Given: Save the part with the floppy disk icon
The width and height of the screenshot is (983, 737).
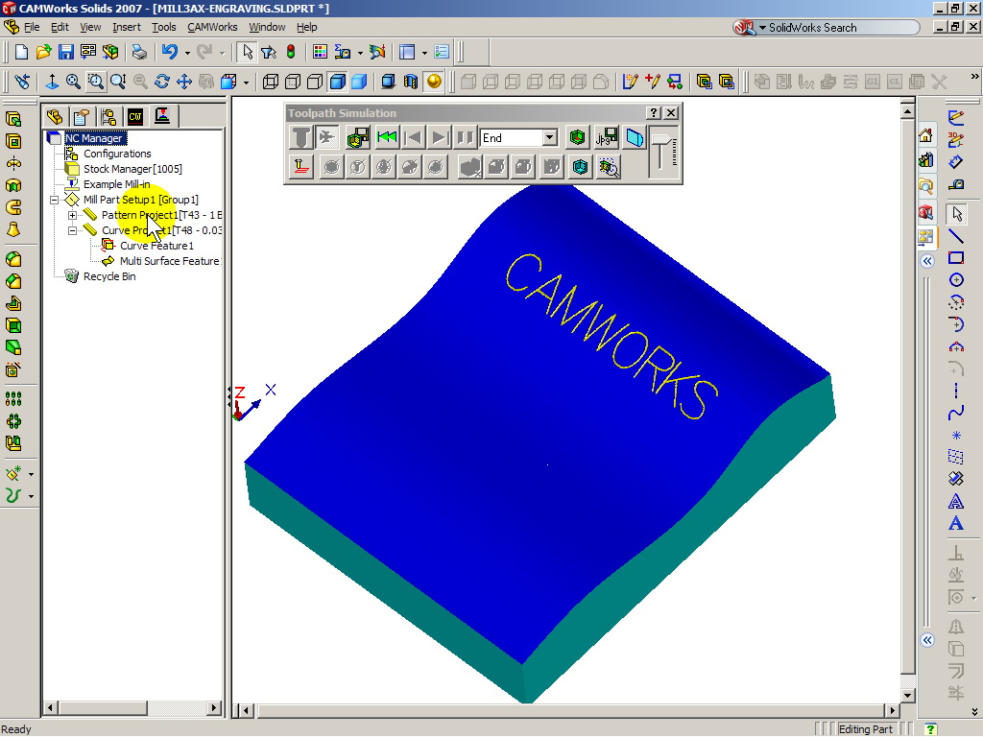Looking at the screenshot, I should tap(66, 52).
